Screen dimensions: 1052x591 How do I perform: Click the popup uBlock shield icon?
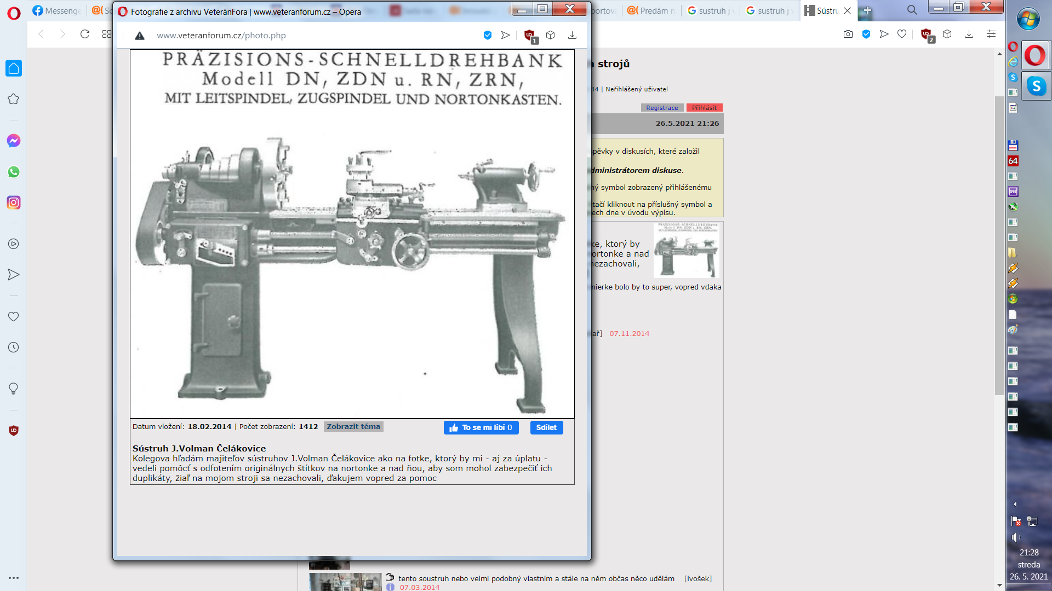pos(529,35)
